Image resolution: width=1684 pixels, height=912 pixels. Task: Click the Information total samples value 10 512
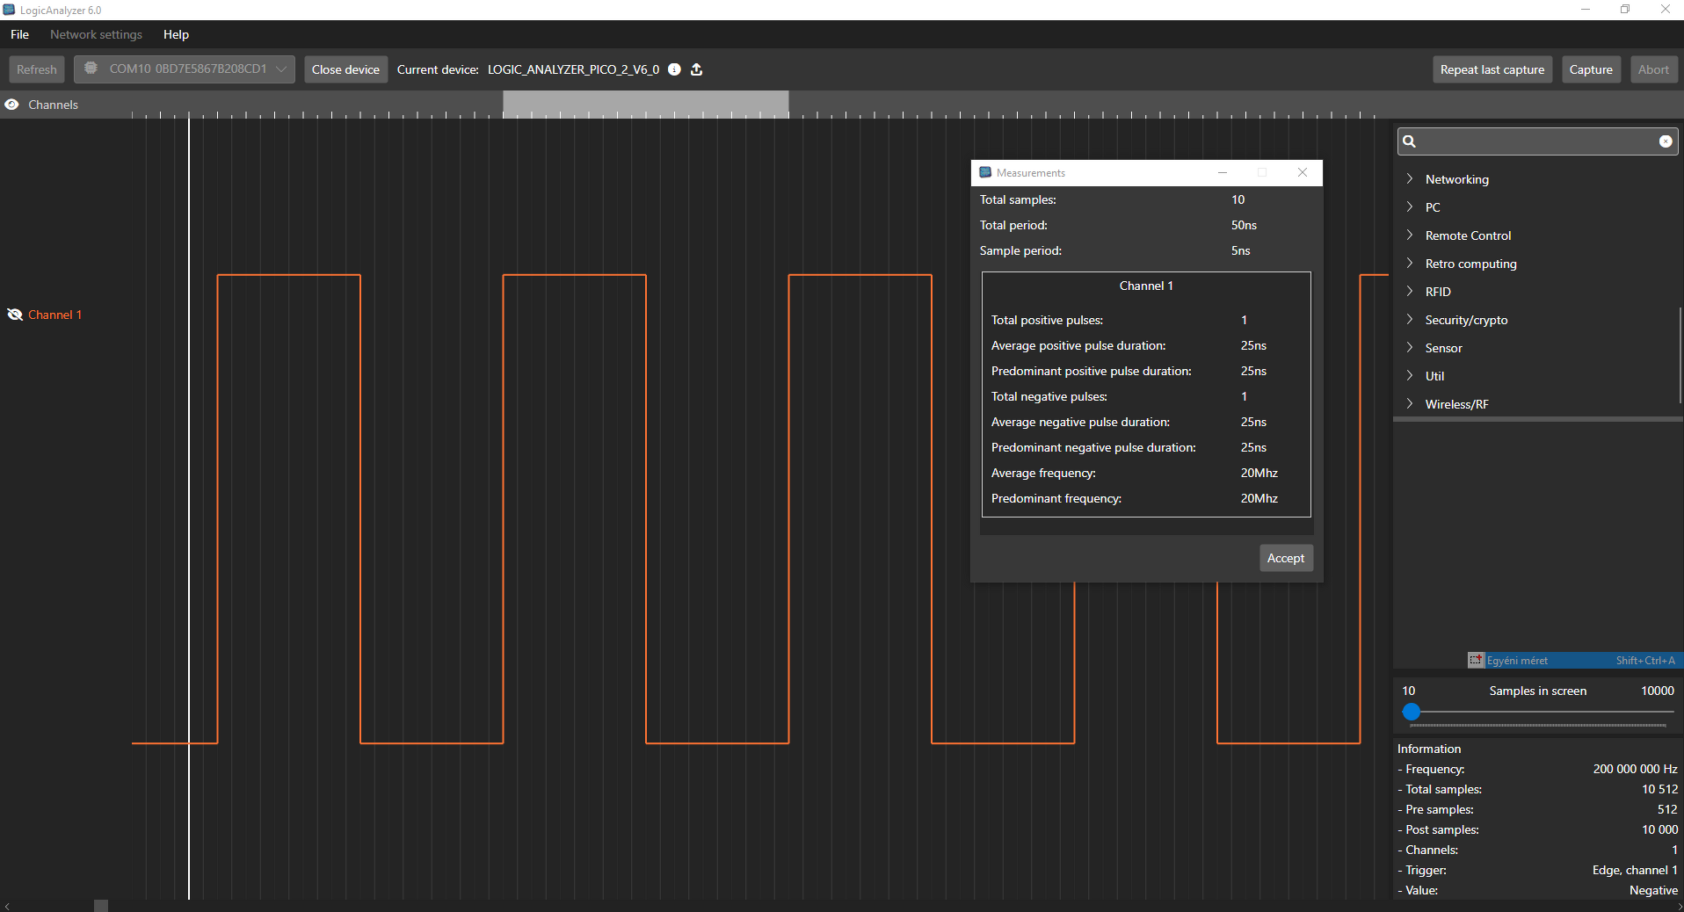point(1659,789)
